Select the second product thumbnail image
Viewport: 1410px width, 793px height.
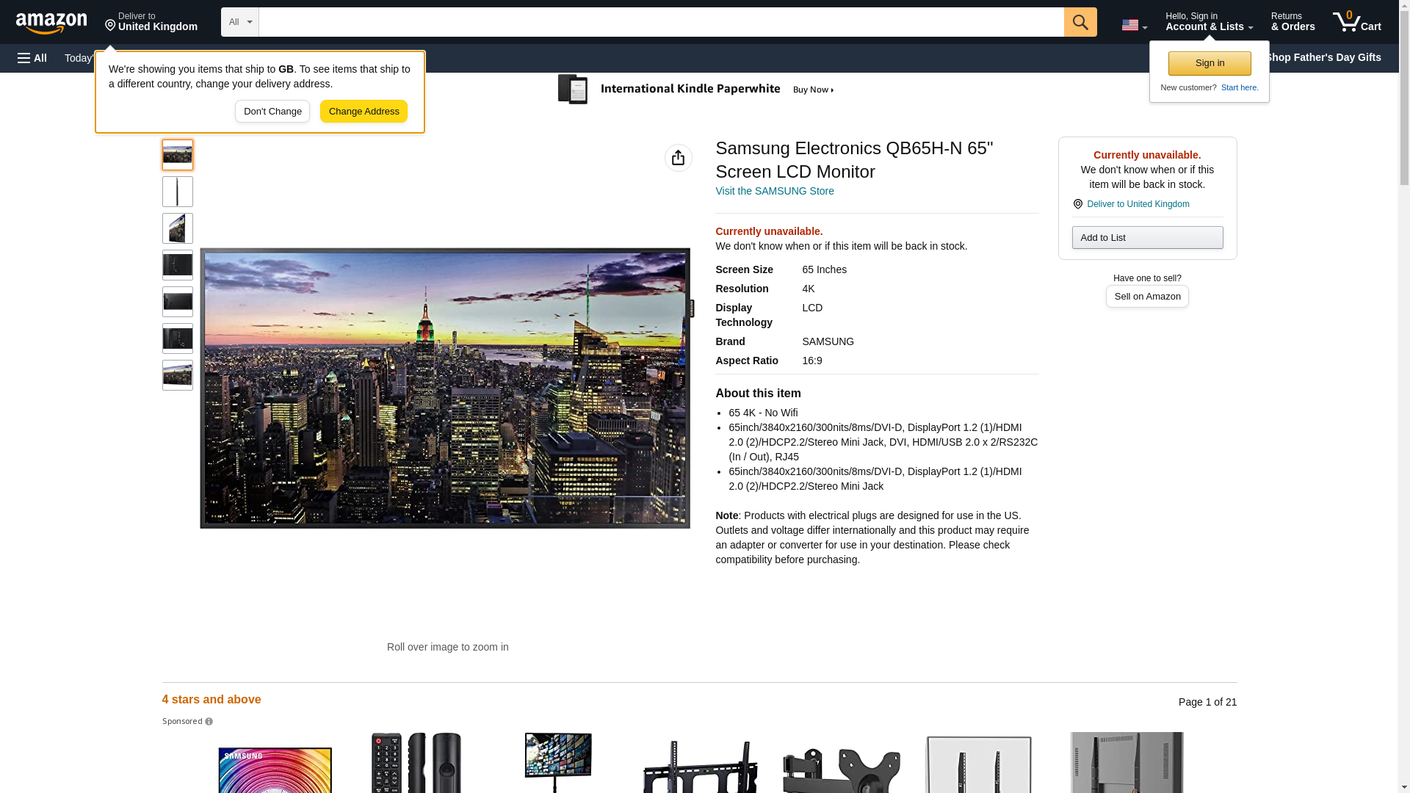pos(178,192)
